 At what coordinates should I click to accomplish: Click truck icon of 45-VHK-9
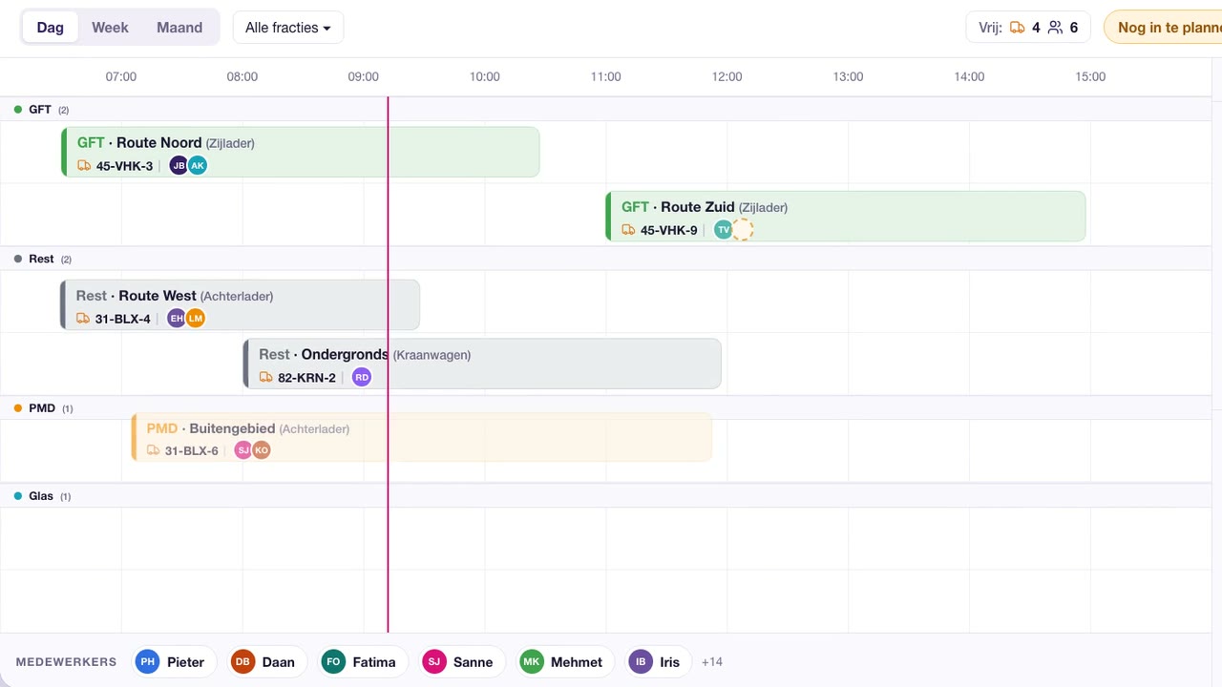click(x=628, y=230)
